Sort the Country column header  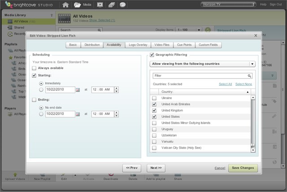(x=204, y=92)
